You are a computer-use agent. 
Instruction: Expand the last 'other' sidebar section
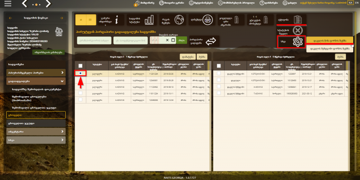[x=36, y=140]
